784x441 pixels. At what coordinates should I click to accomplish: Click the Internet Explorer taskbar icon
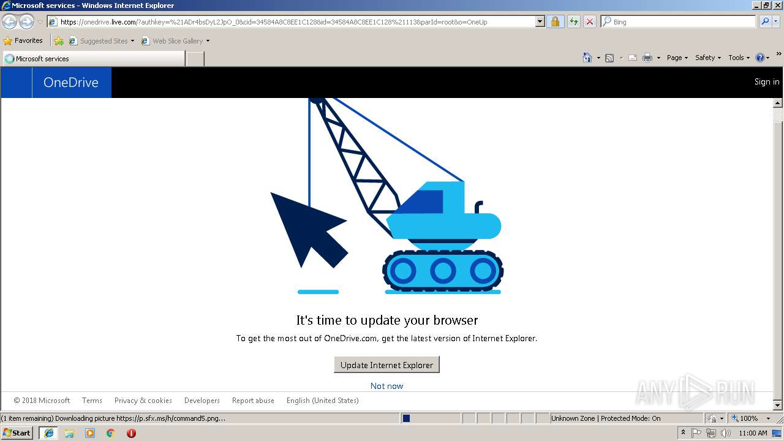click(x=49, y=433)
